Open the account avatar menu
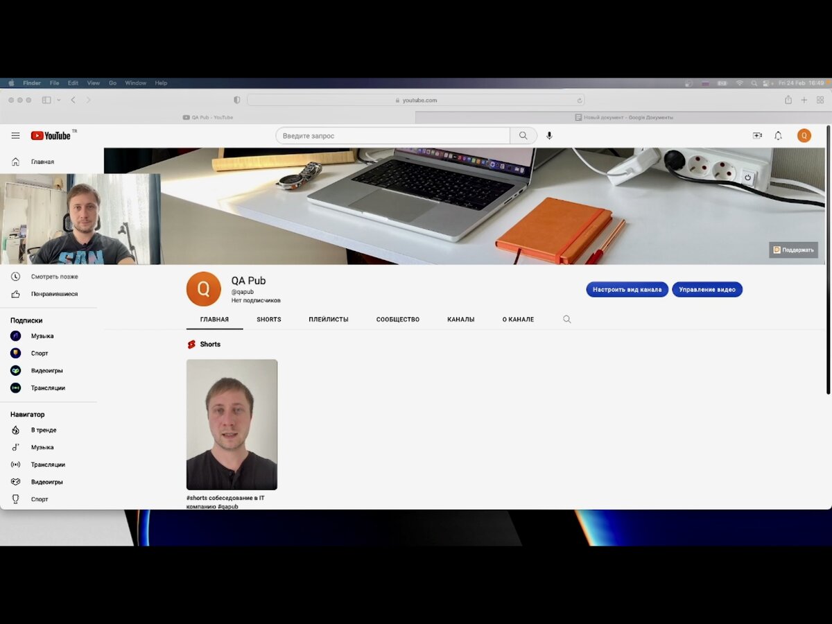Image resolution: width=832 pixels, height=624 pixels. tap(804, 136)
